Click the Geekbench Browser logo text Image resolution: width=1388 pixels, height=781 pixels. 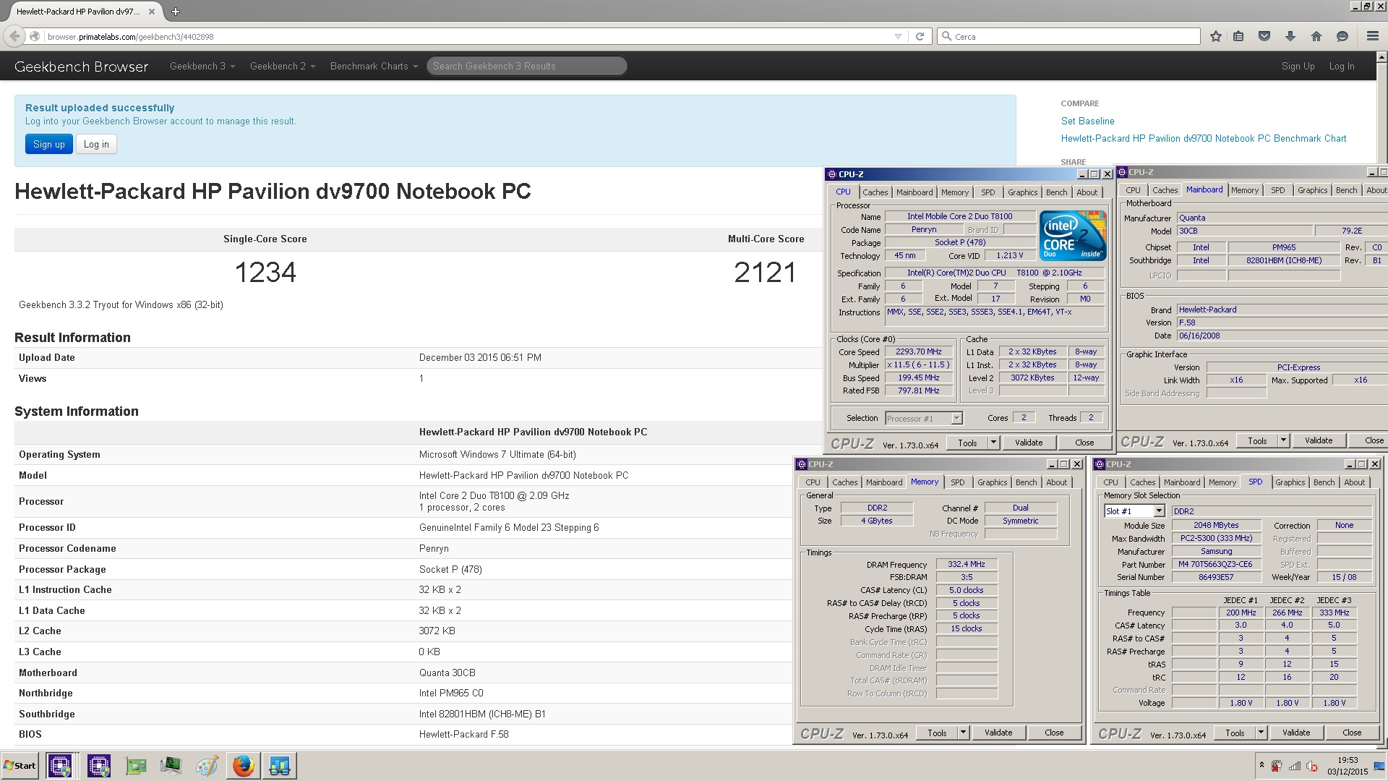pos(81,67)
